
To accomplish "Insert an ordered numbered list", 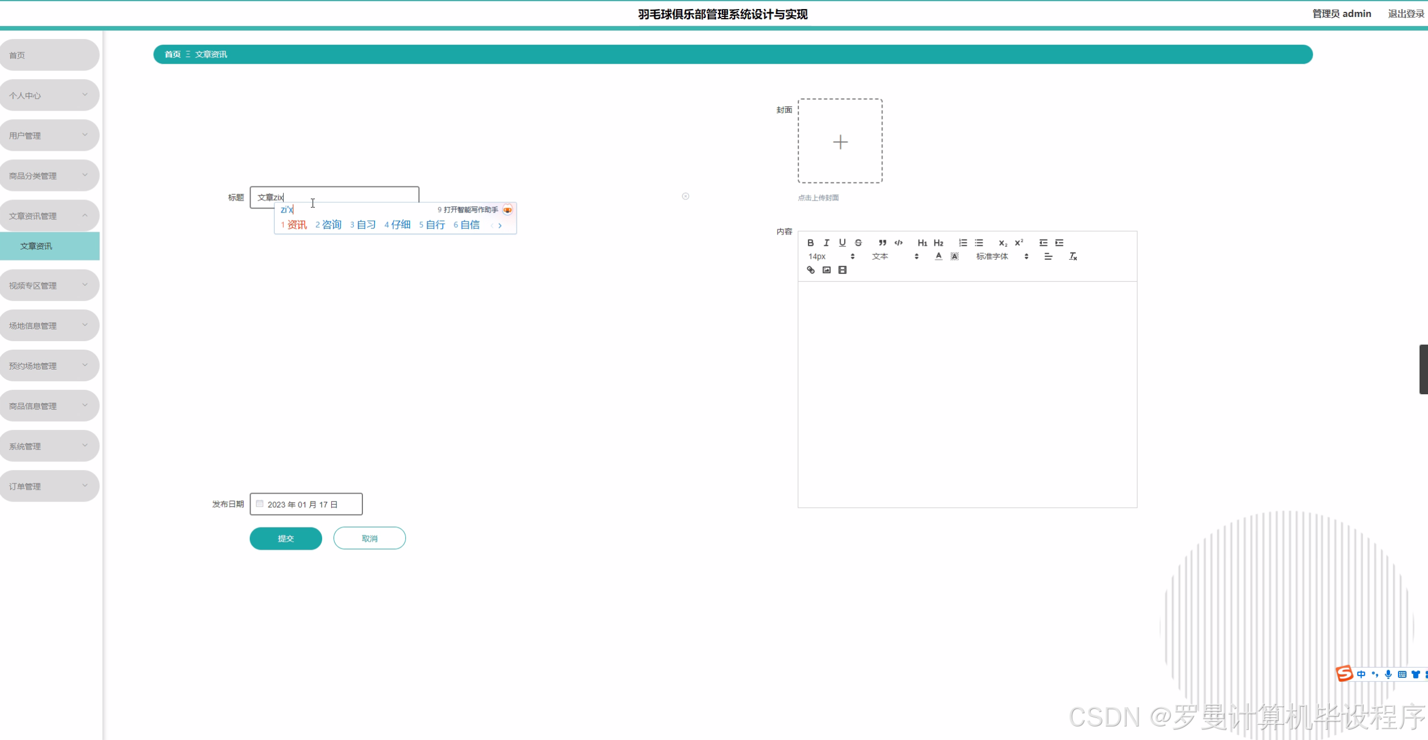I will [963, 242].
